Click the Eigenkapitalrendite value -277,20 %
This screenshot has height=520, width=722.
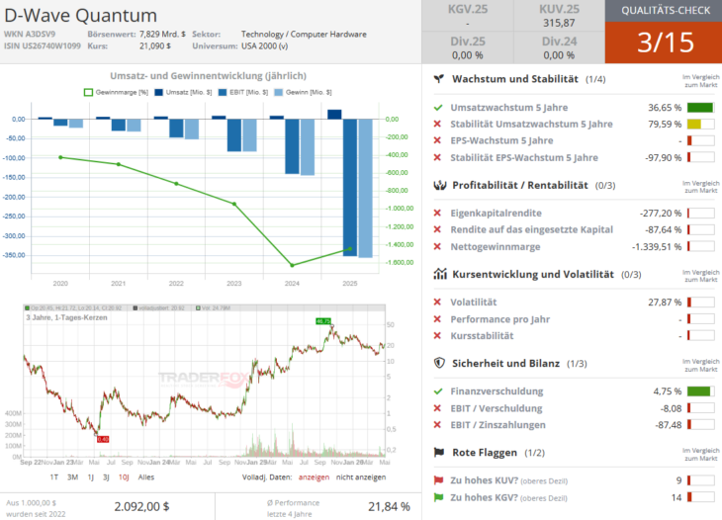coord(661,214)
